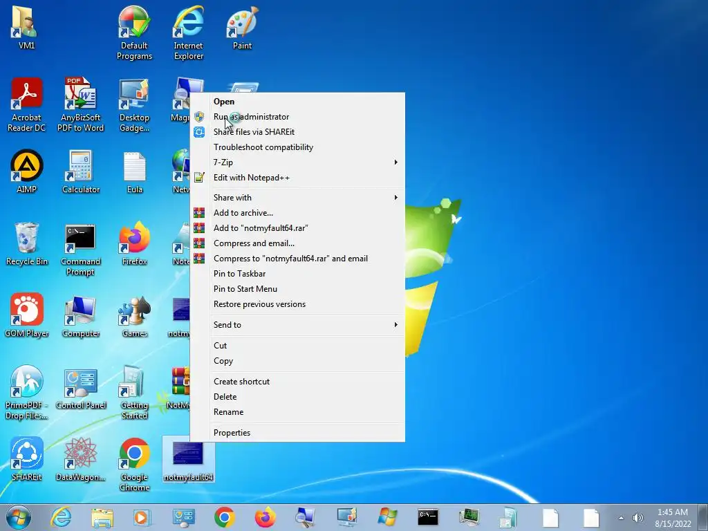Choose Restore previous versions
The height and width of the screenshot is (531, 708).
297,304
